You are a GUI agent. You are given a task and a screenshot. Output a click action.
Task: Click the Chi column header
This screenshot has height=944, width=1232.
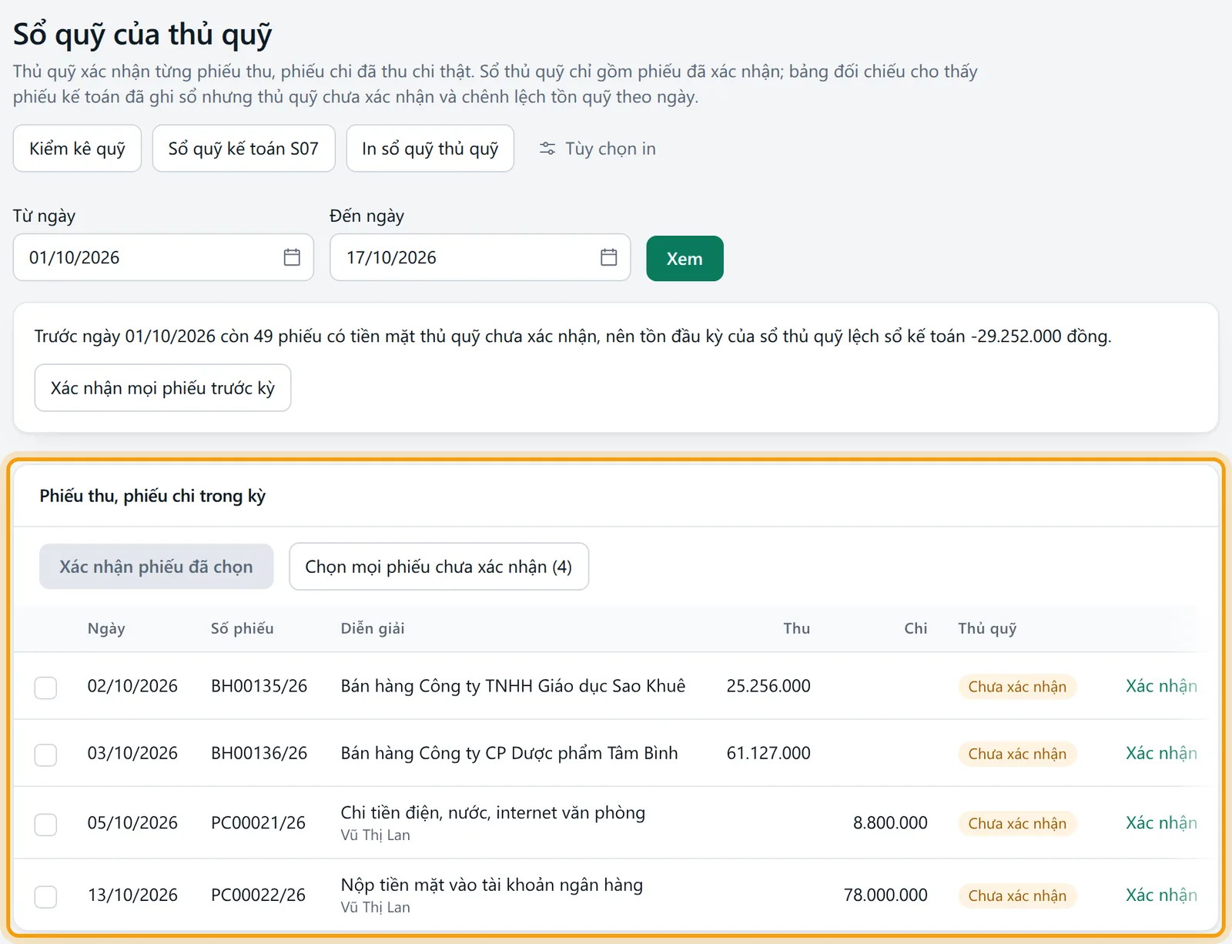[x=916, y=628]
